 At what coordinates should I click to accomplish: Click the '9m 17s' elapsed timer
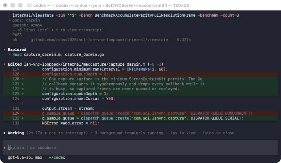35,133
